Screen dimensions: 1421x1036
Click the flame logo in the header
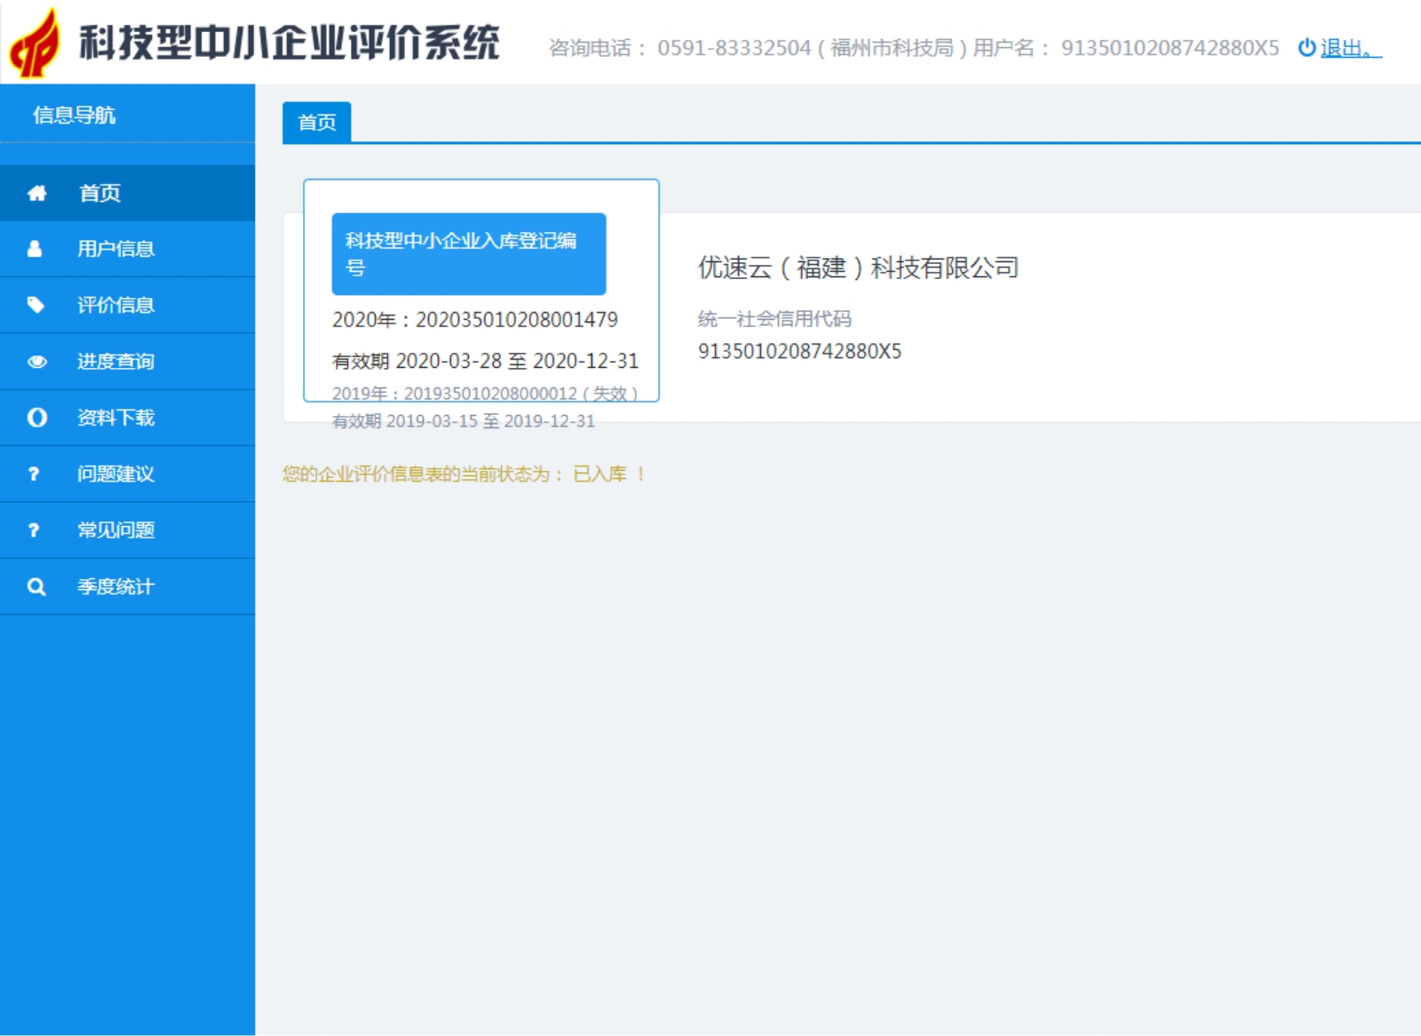click(36, 43)
